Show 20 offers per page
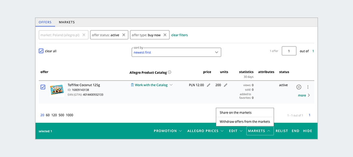Viewport: 353px width, 157px height. (x=42, y=115)
